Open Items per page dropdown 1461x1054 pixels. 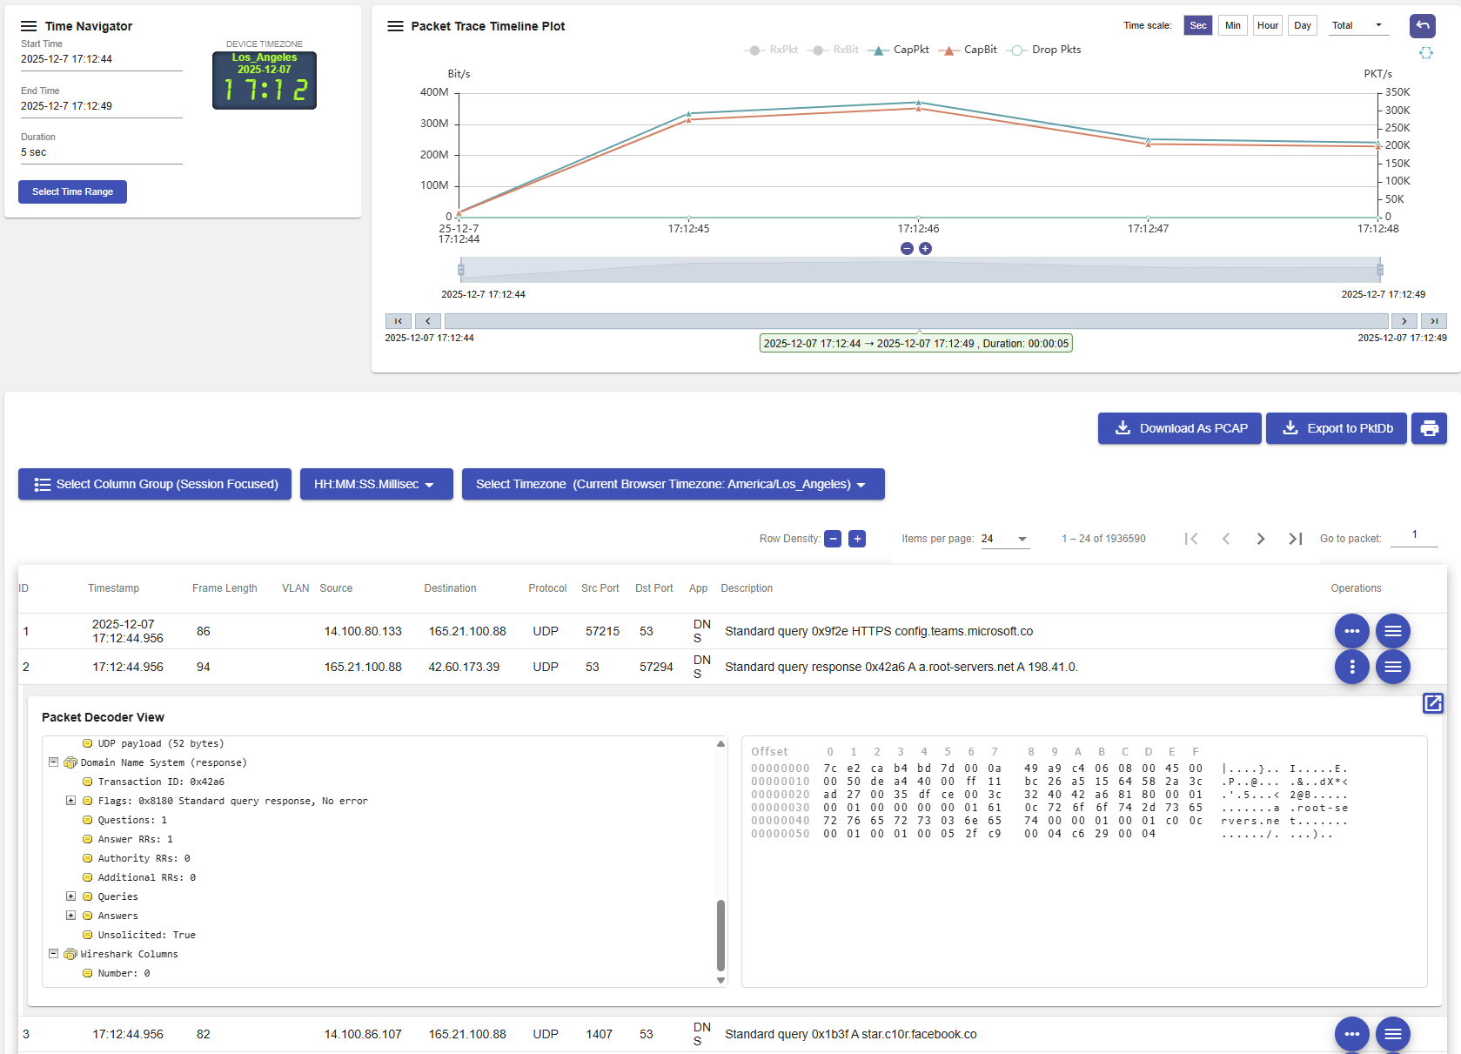click(x=1005, y=539)
